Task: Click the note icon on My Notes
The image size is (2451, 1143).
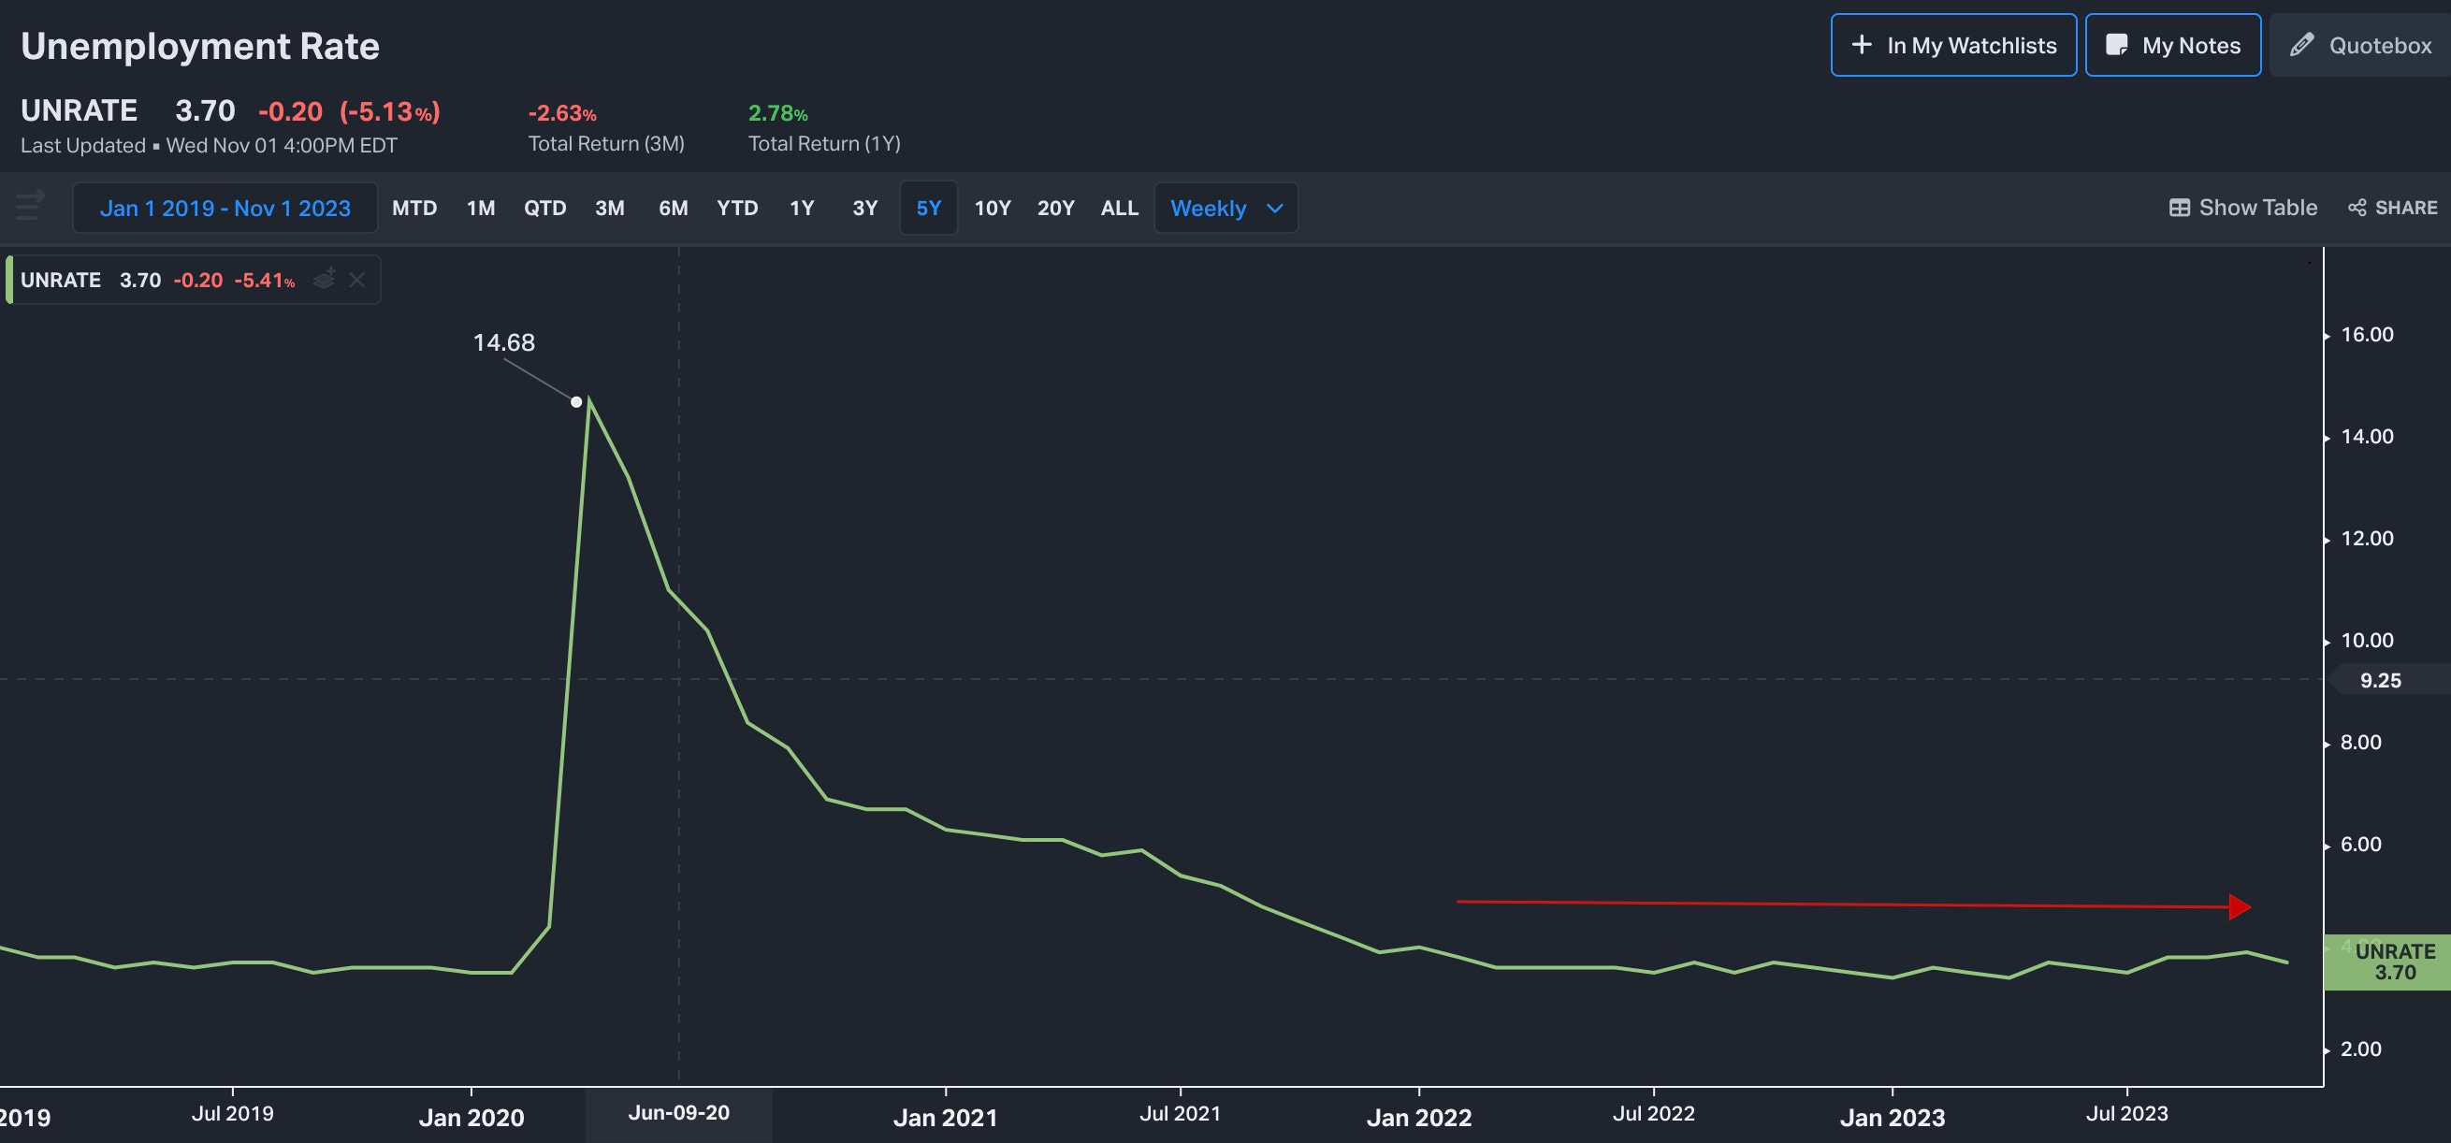Action: tap(2116, 45)
